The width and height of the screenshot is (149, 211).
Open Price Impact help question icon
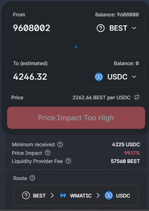pyautogui.click(x=48, y=153)
